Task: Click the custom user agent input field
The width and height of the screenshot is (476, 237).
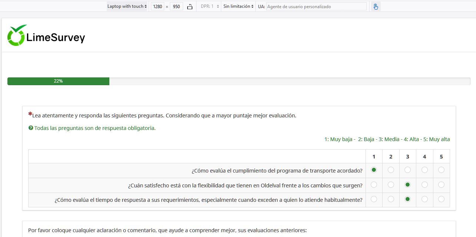Action: click(316, 7)
